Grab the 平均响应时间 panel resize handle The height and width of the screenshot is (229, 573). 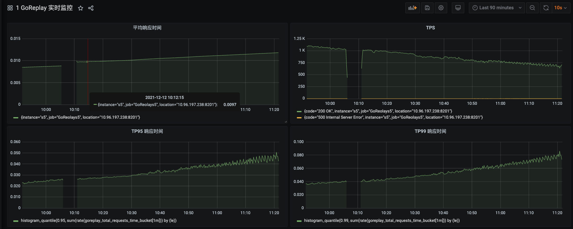[x=286, y=122]
